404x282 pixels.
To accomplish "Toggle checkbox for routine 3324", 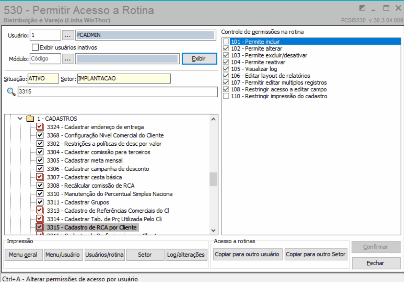I will coord(40,127).
